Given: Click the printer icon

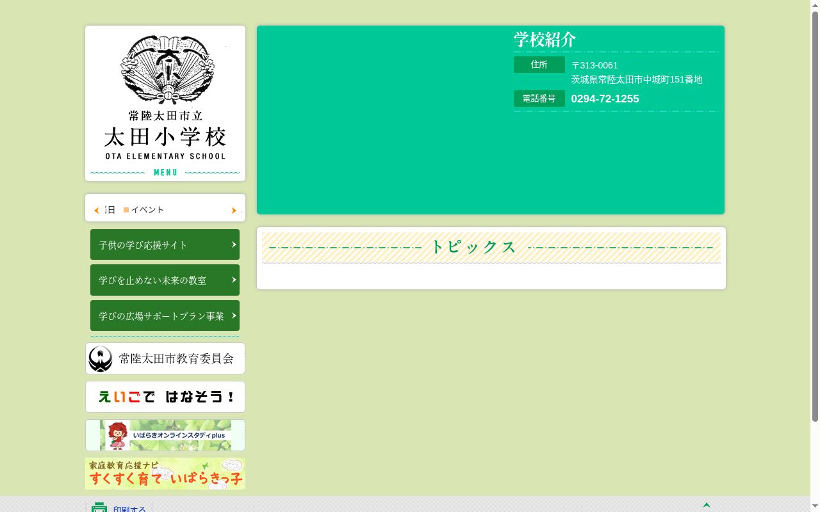Looking at the screenshot, I should tap(99, 508).
